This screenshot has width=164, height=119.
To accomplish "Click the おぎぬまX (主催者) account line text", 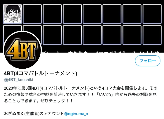I will tap(34, 114).
